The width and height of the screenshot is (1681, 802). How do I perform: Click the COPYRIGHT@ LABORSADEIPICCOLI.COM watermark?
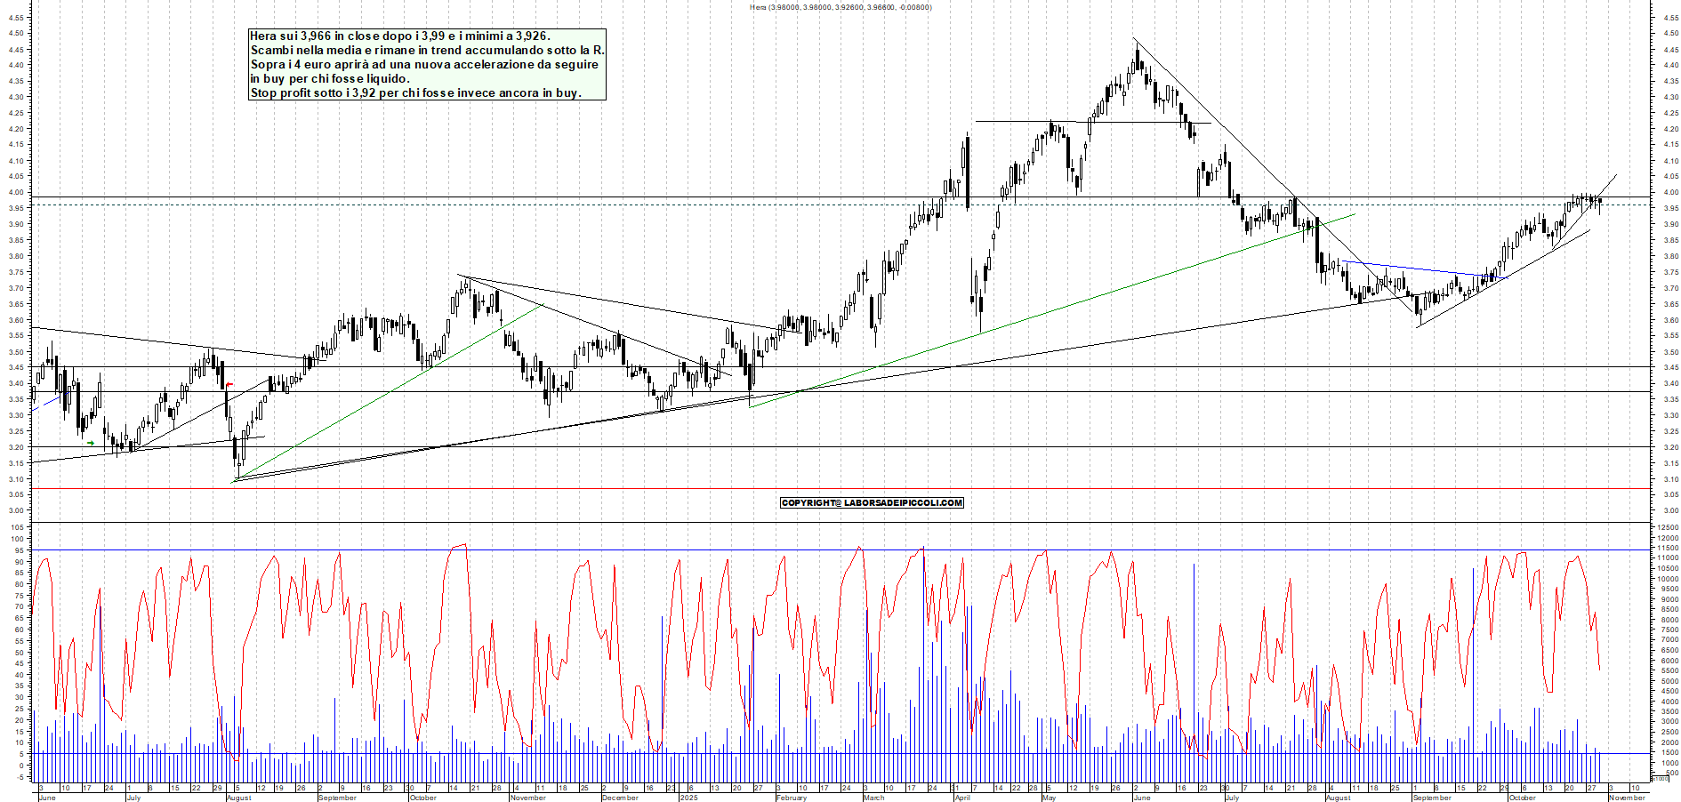click(872, 503)
